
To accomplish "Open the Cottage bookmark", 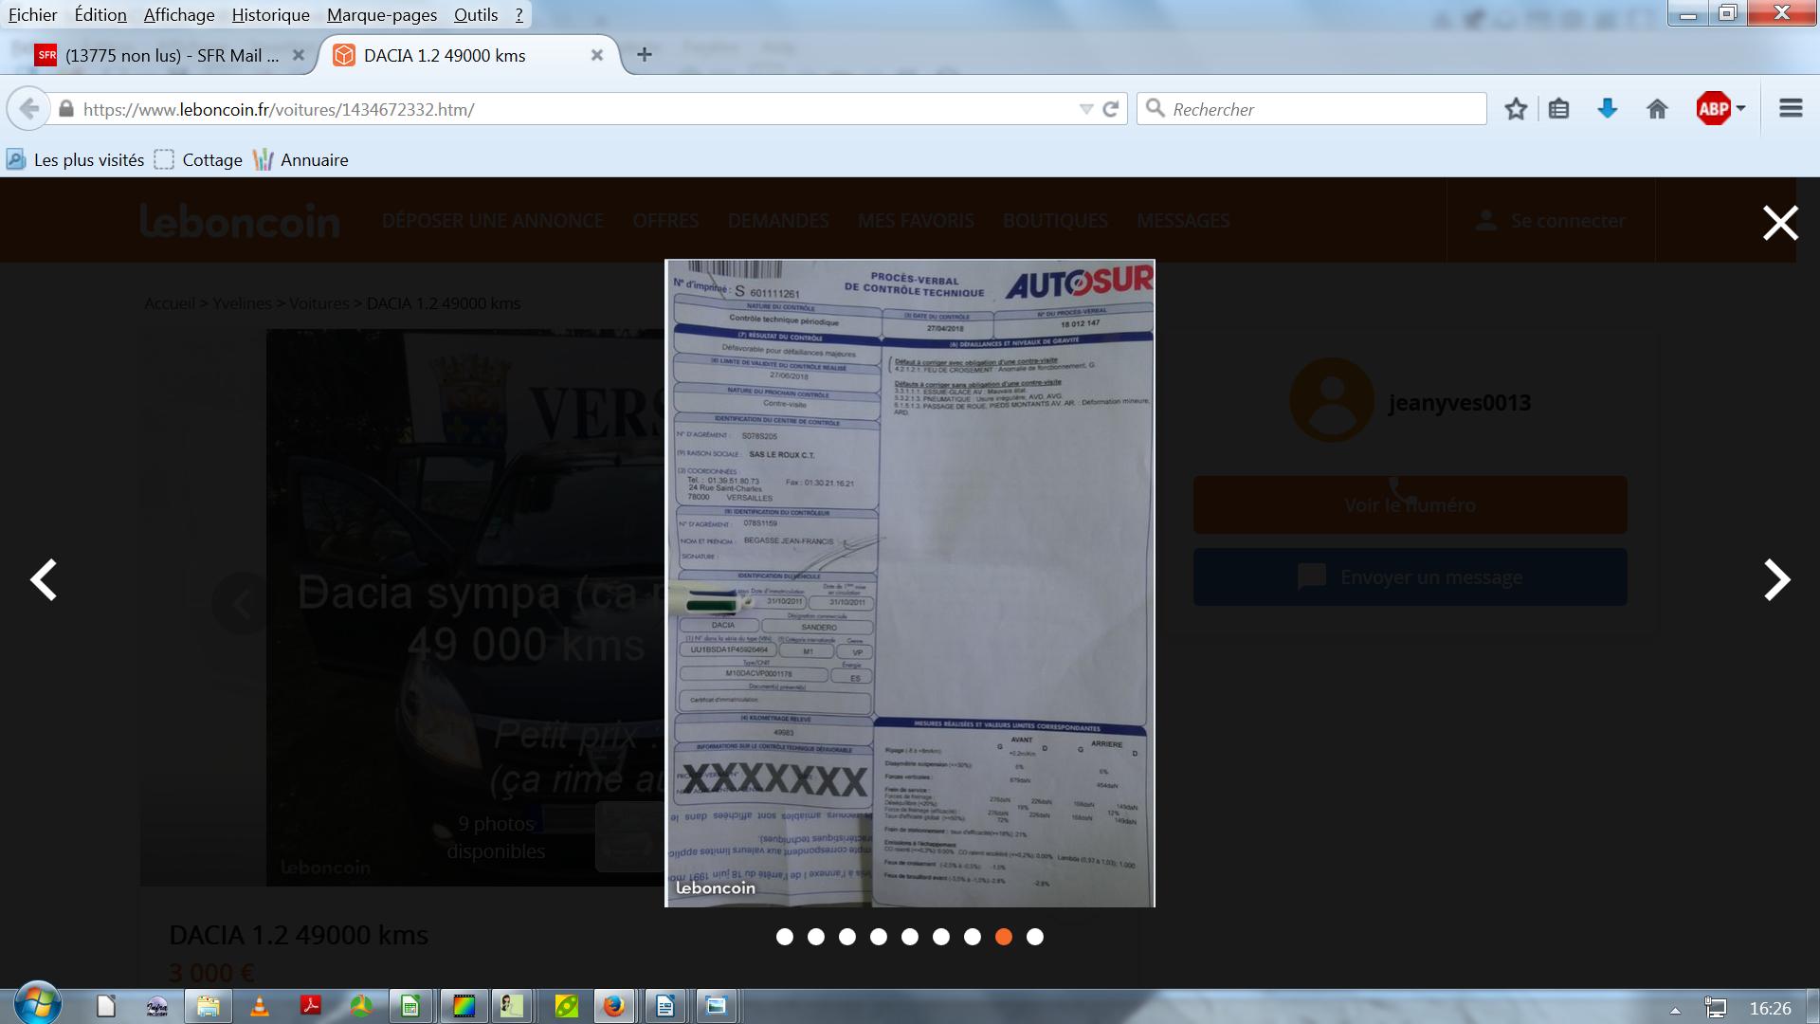I will pos(198,159).
